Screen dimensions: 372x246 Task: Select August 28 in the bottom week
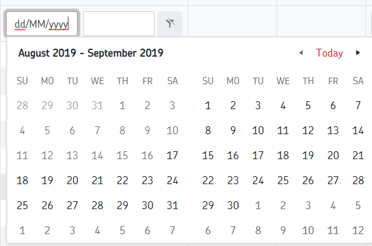coord(97,205)
